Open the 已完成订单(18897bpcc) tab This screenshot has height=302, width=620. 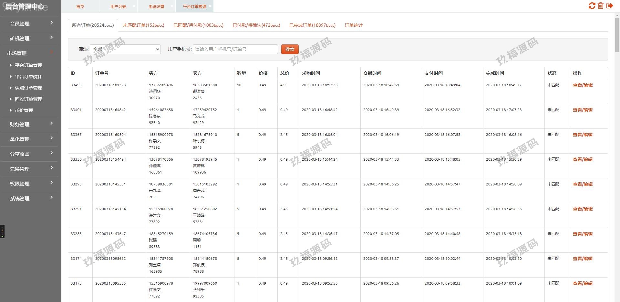[x=312, y=25]
